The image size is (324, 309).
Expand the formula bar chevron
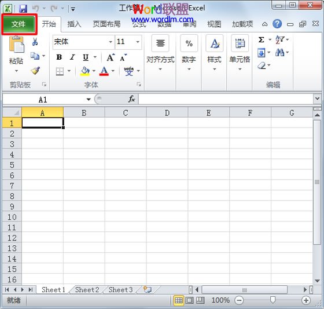(318, 99)
